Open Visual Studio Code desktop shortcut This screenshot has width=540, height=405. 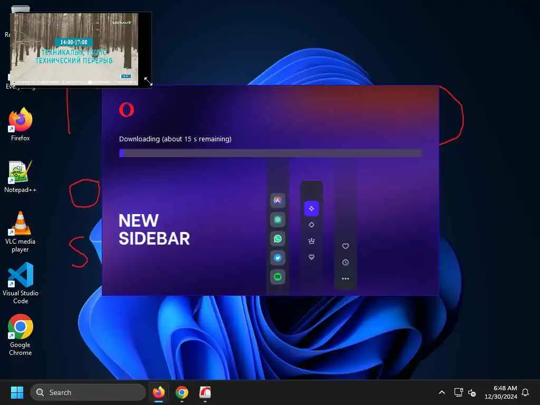pyautogui.click(x=21, y=283)
